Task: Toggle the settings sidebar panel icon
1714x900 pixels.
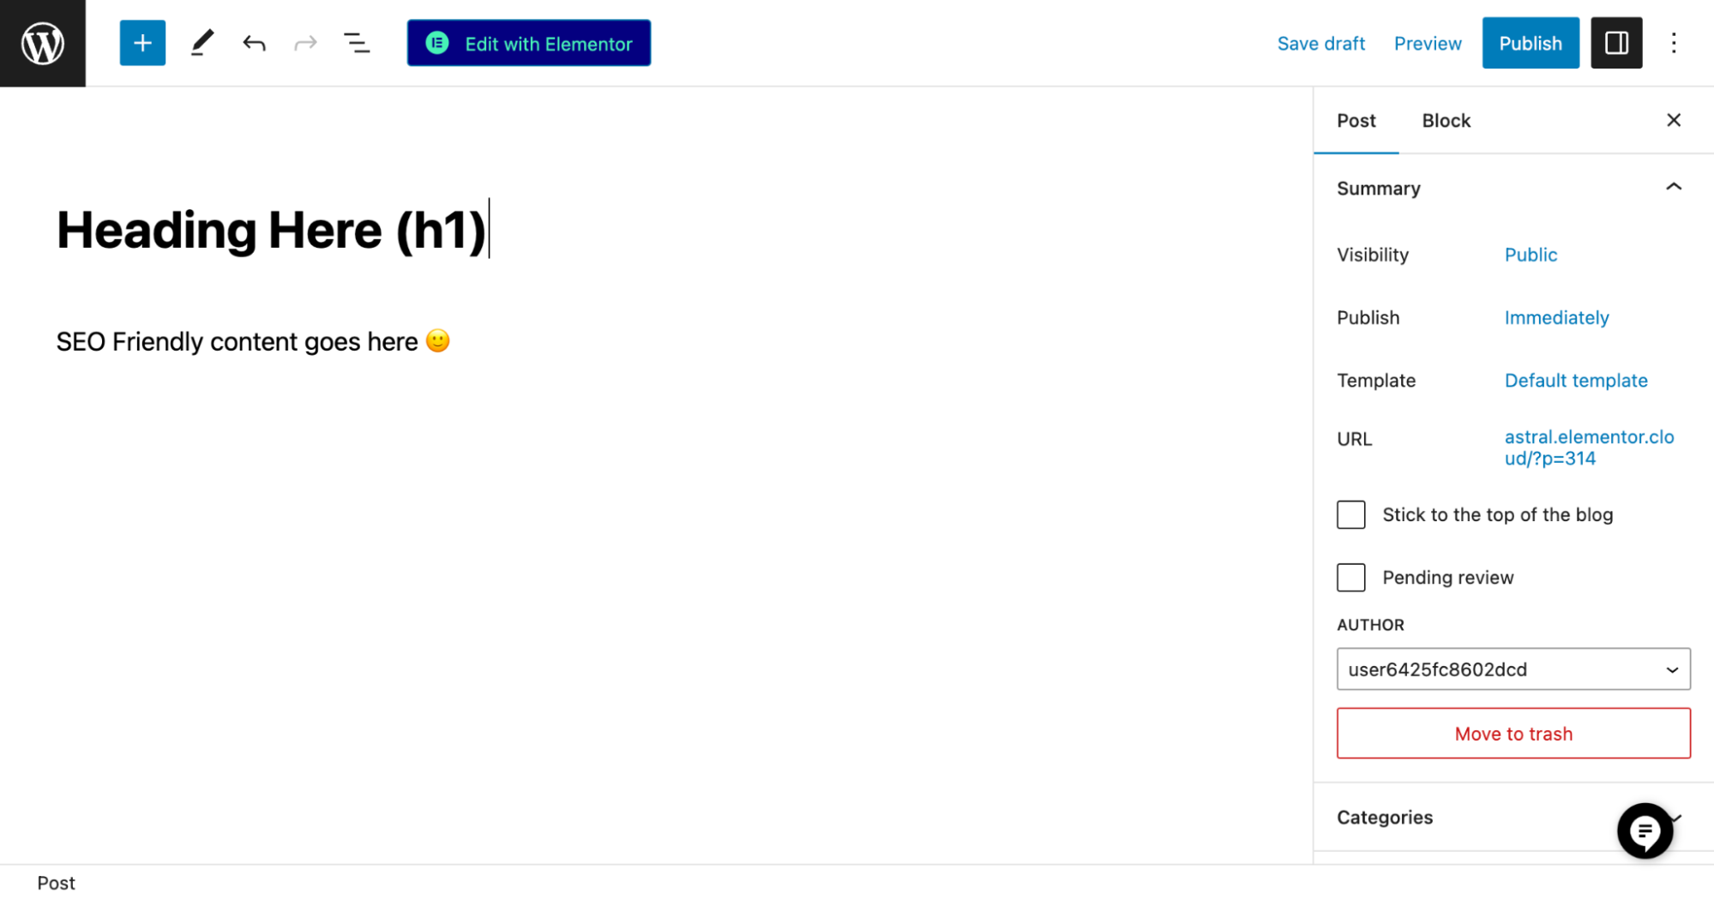Action: click(x=1616, y=43)
